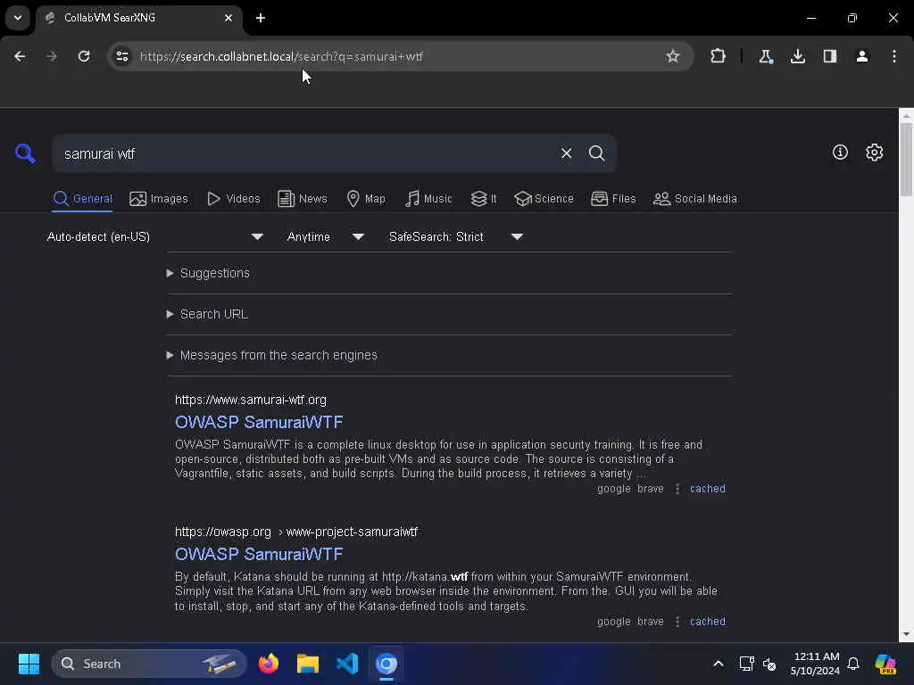Open Visual Studio Code from the taskbar
This screenshot has width=914, height=685.
347,664
